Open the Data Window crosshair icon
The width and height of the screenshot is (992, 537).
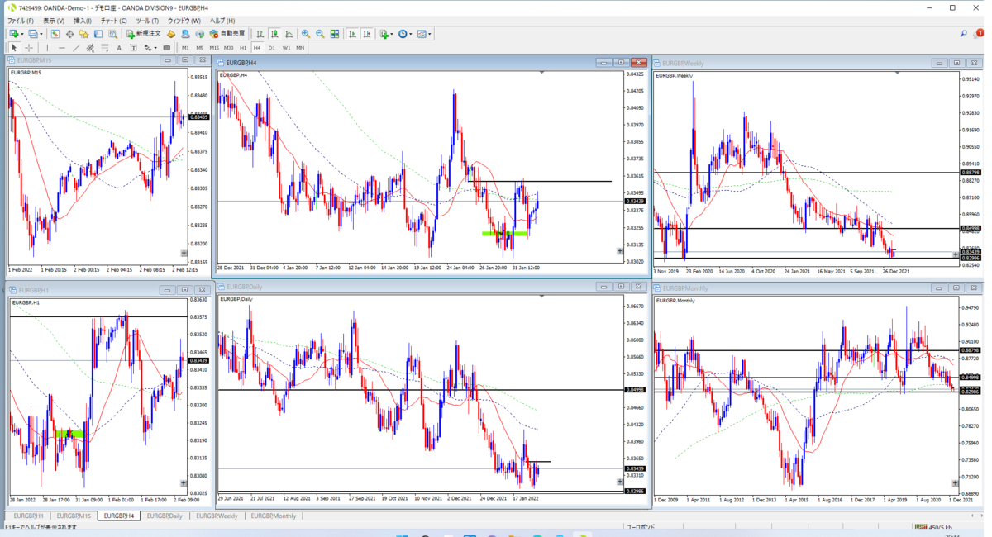point(69,34)
